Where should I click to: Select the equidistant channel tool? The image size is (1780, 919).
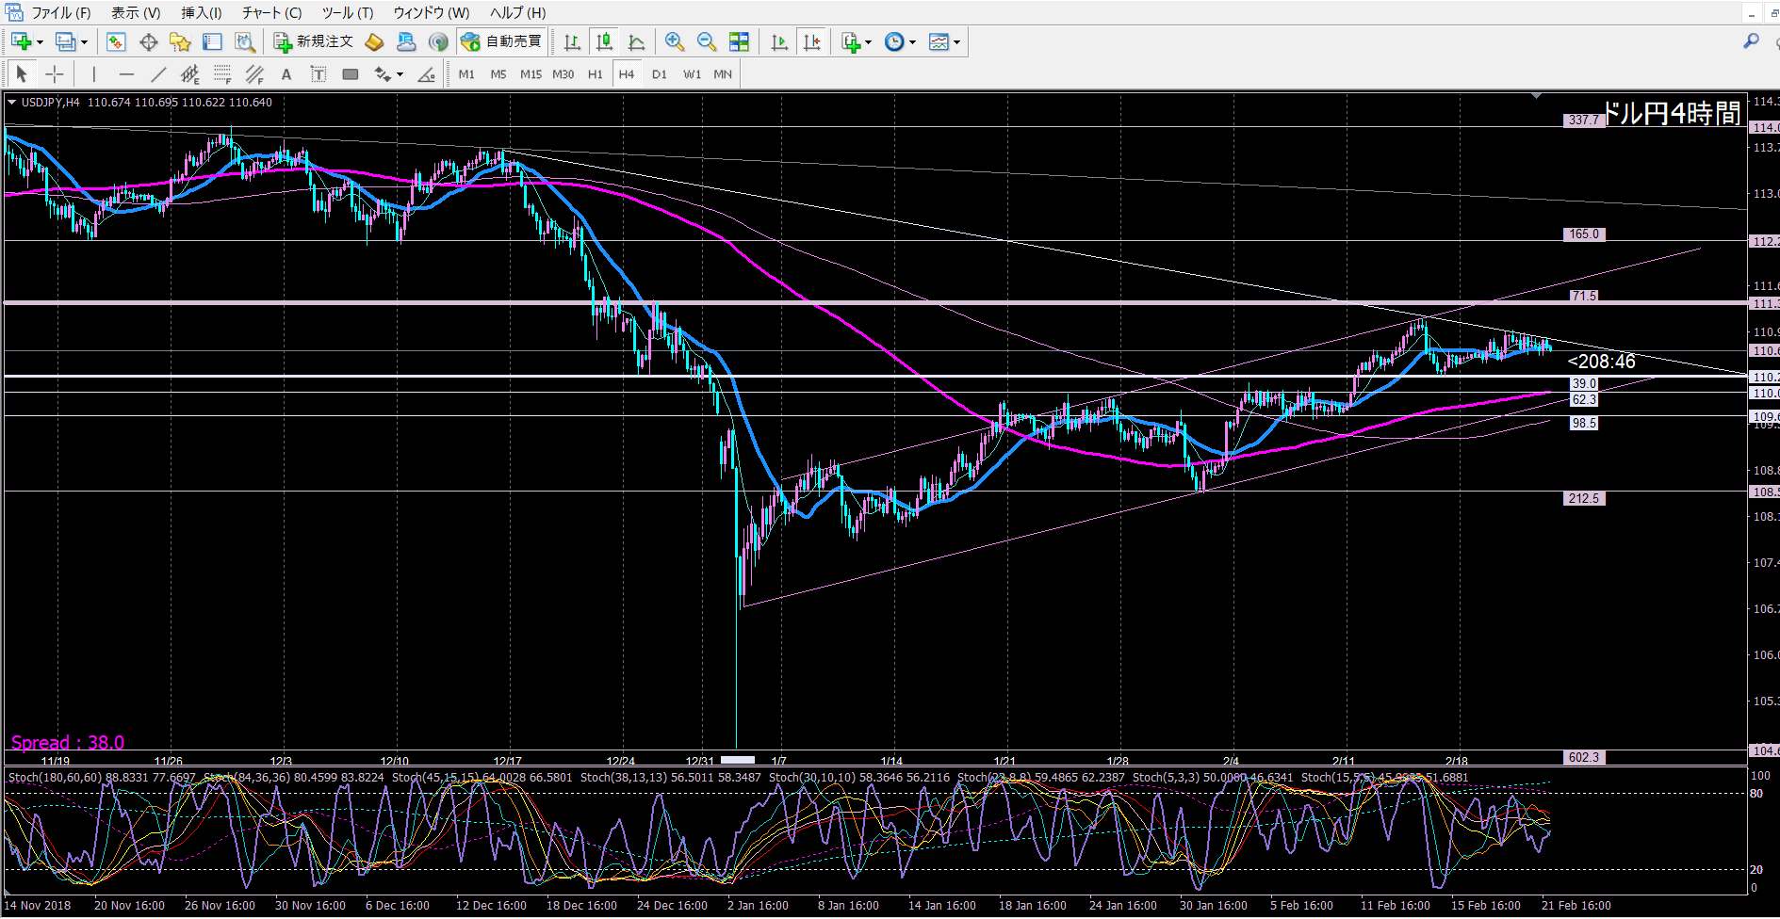(x=190, y=73)
